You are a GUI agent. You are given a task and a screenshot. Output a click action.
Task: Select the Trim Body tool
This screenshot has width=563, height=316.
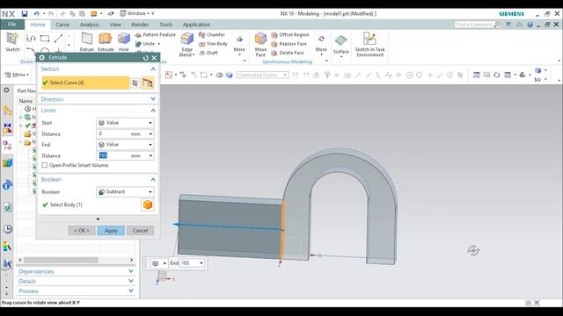[x=213, y=44]
